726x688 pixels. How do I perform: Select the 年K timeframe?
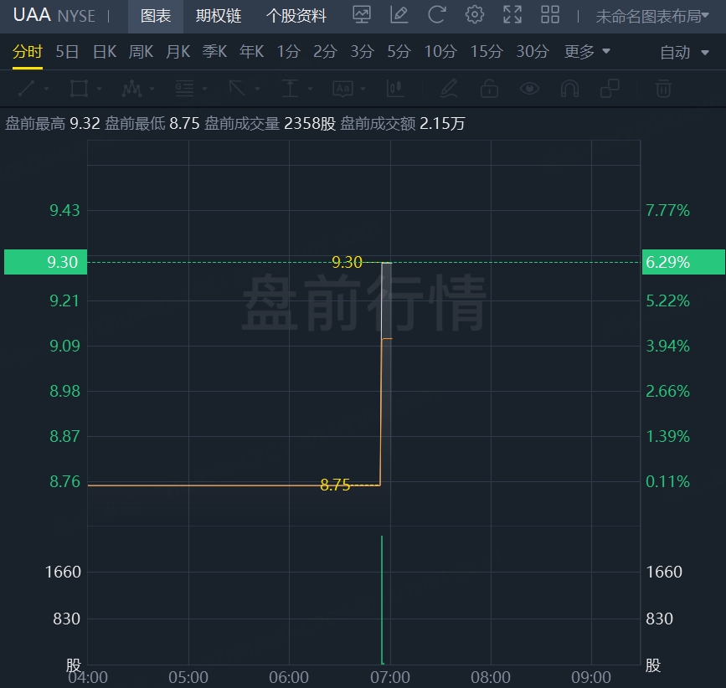[251, 51]
